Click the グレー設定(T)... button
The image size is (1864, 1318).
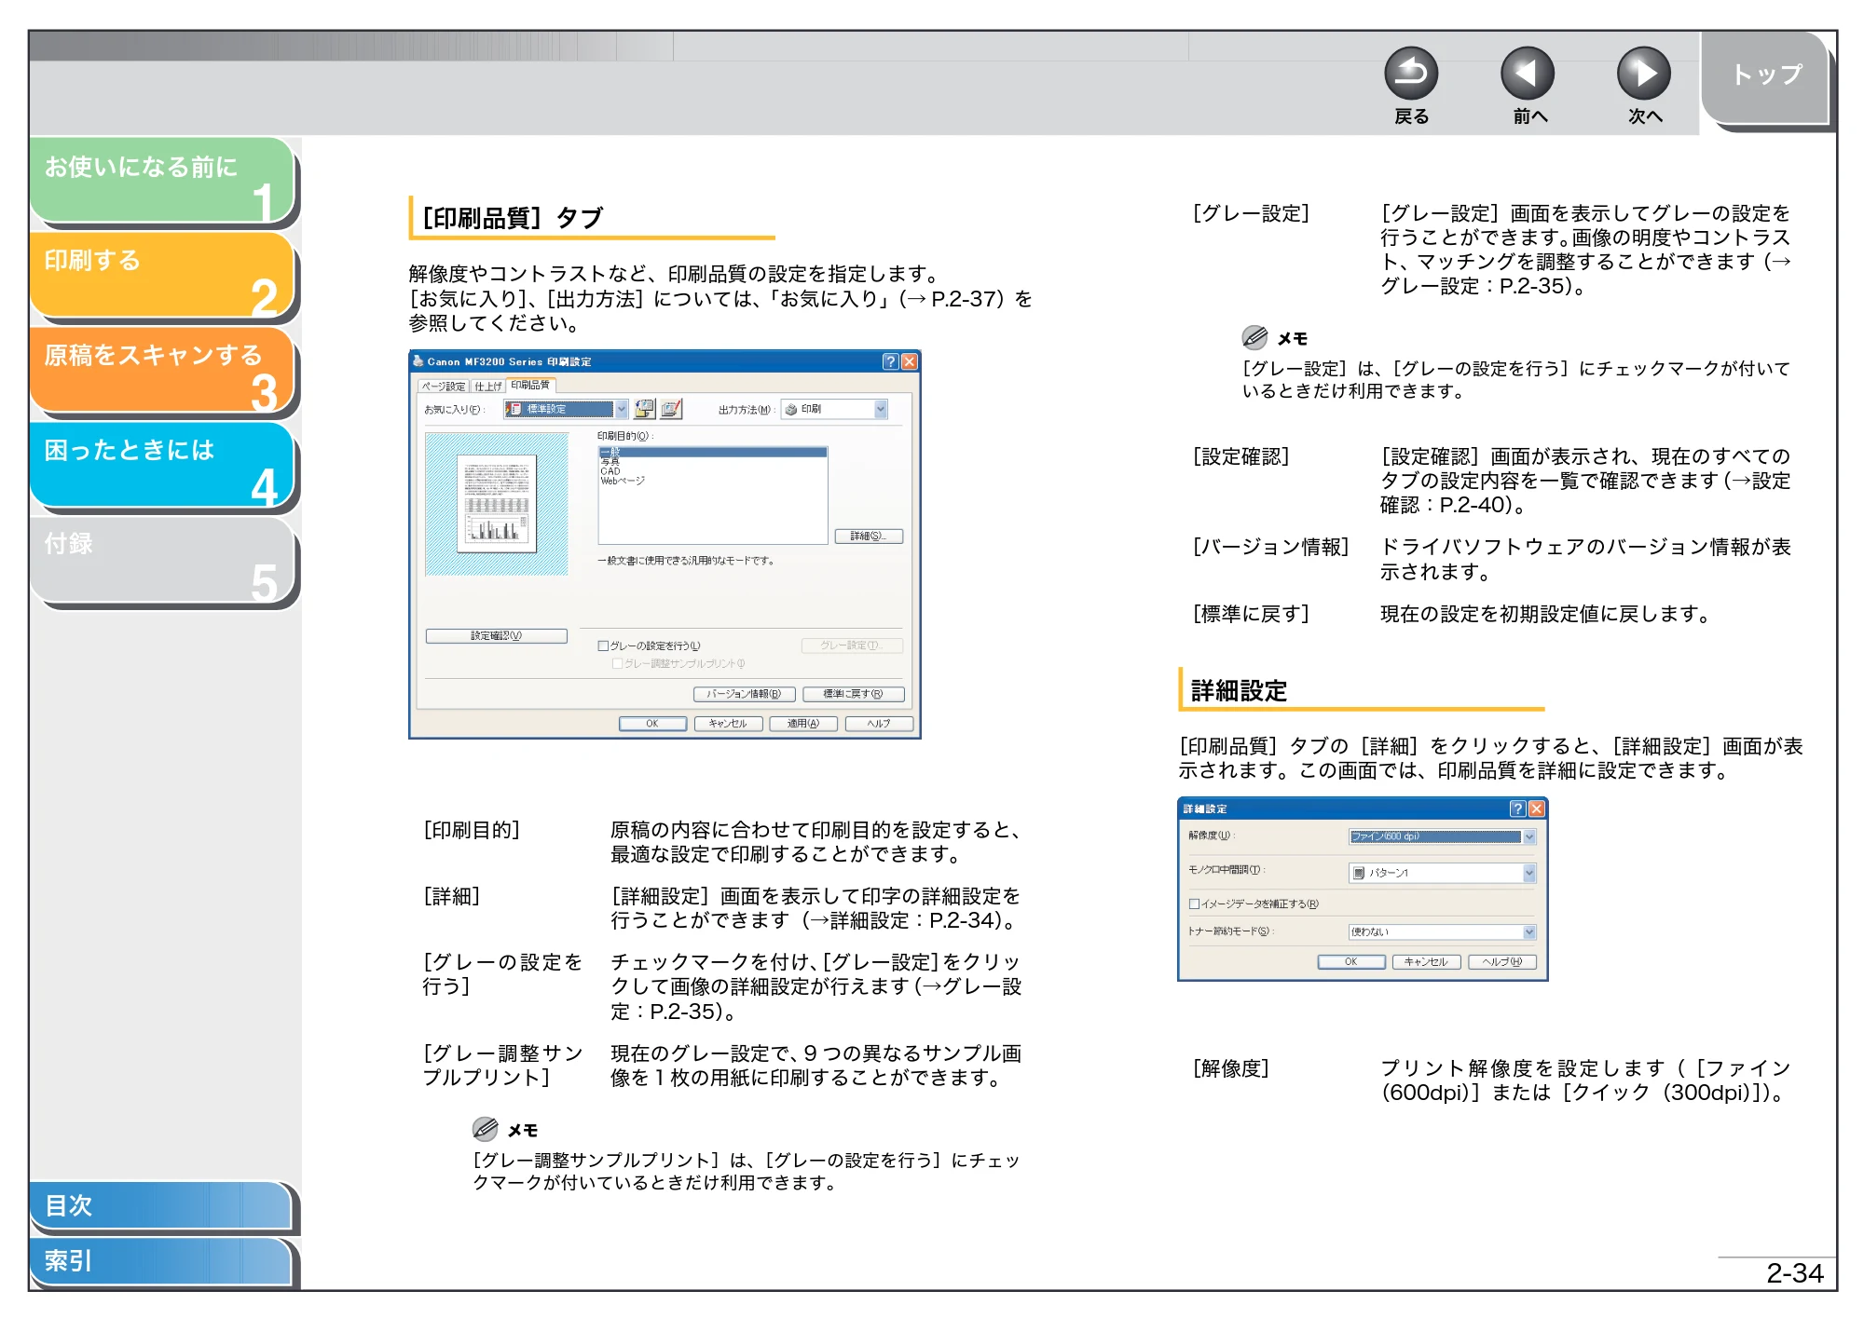[x=852, y=645]
